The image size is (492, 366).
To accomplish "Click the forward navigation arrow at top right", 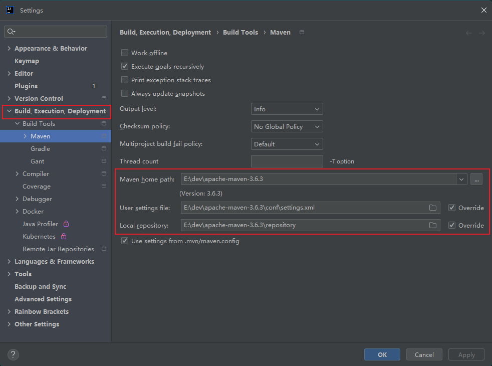I will pos(480,32).
